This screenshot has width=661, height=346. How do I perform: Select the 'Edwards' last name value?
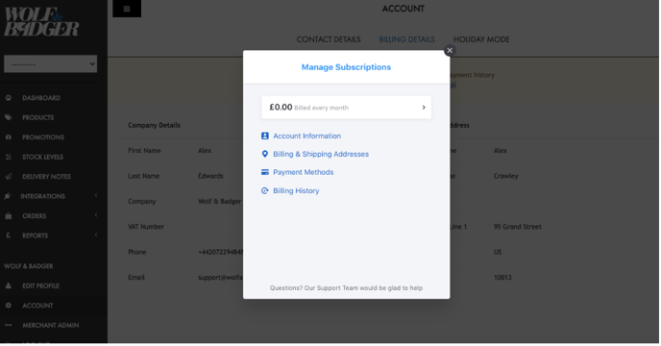210,176
